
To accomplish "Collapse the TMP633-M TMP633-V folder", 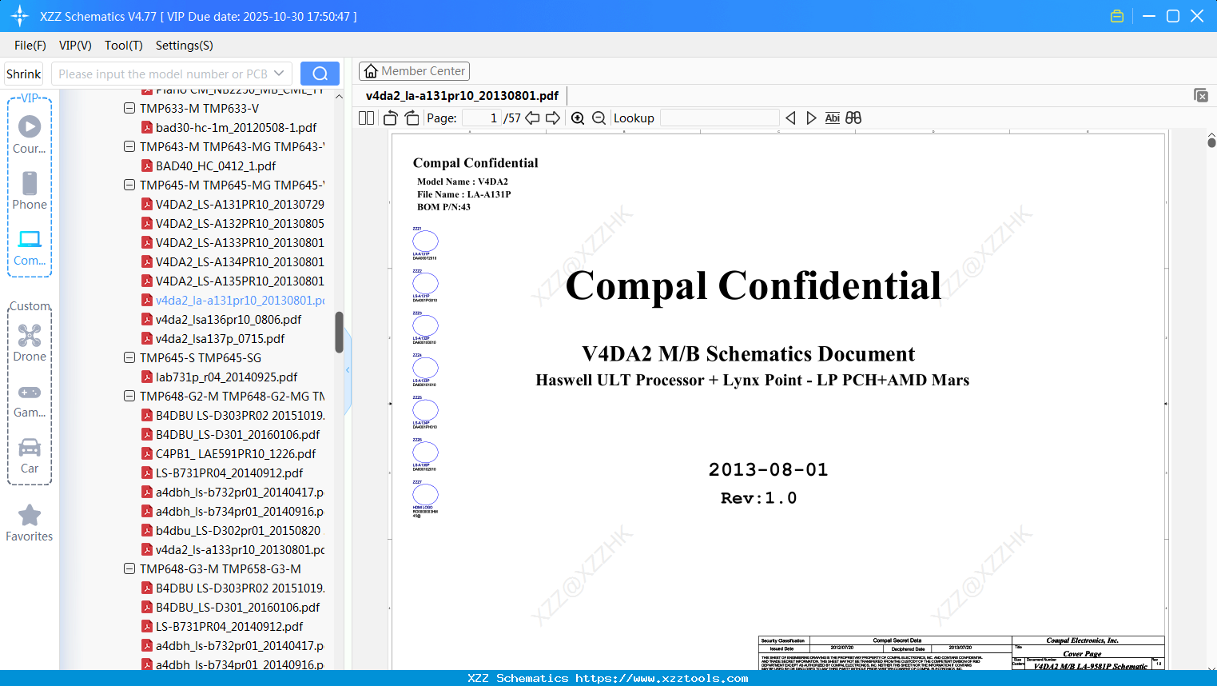I will coord(129,108).
